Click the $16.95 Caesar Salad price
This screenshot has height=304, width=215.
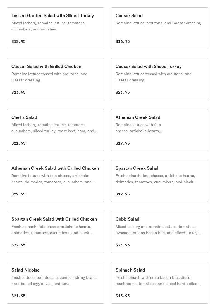tap(123, 41)
